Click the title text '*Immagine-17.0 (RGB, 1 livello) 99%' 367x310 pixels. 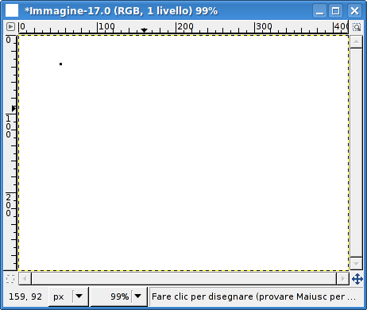tap(121, 11)
